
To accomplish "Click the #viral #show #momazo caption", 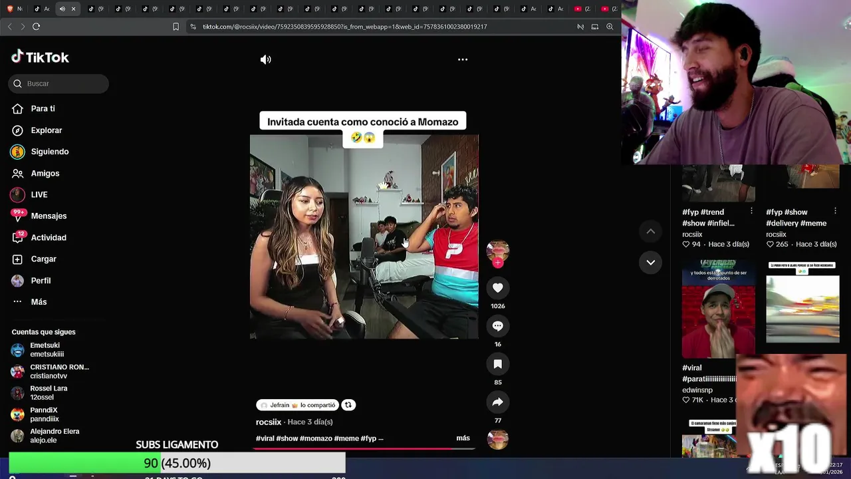I will pyautogui.click(x=319, y=438).
